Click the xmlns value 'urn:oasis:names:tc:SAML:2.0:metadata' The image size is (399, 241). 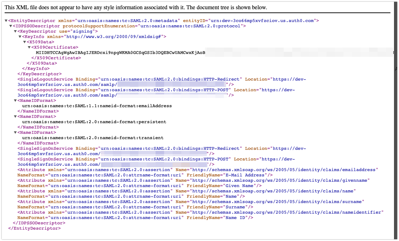pyautogui.click(x=127, y=21)
